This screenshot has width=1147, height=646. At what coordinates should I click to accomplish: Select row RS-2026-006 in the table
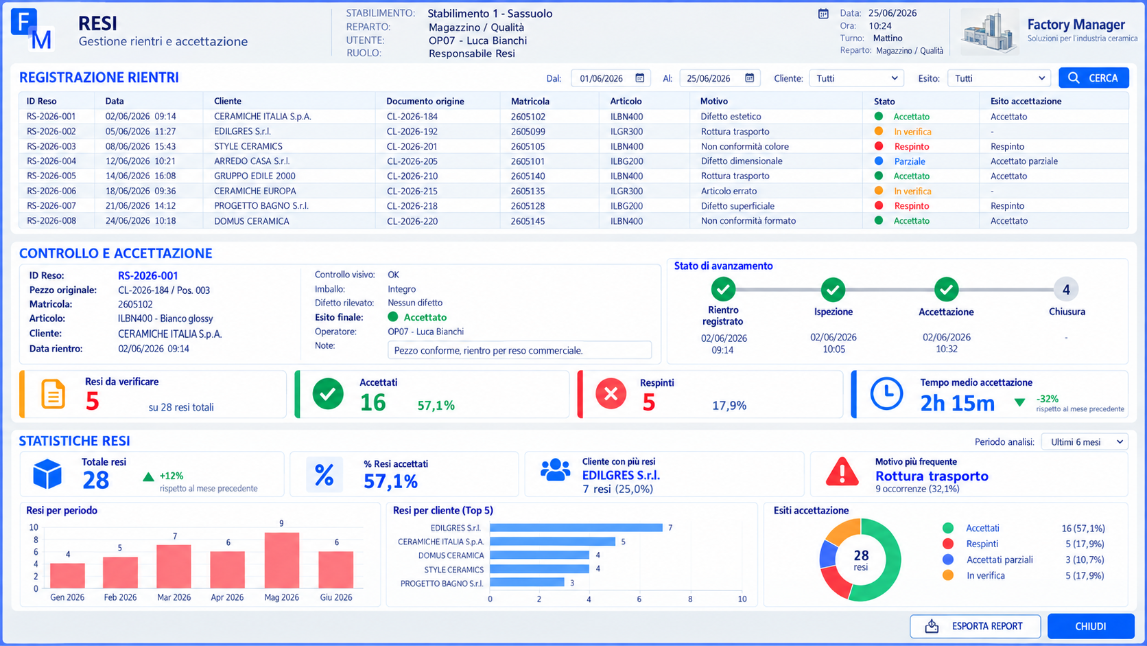coord(573,191)
